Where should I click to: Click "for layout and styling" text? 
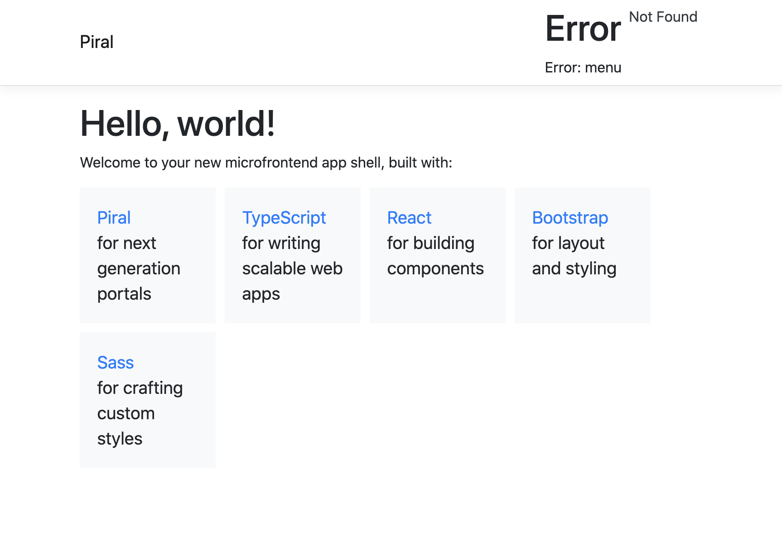point(574,256)
